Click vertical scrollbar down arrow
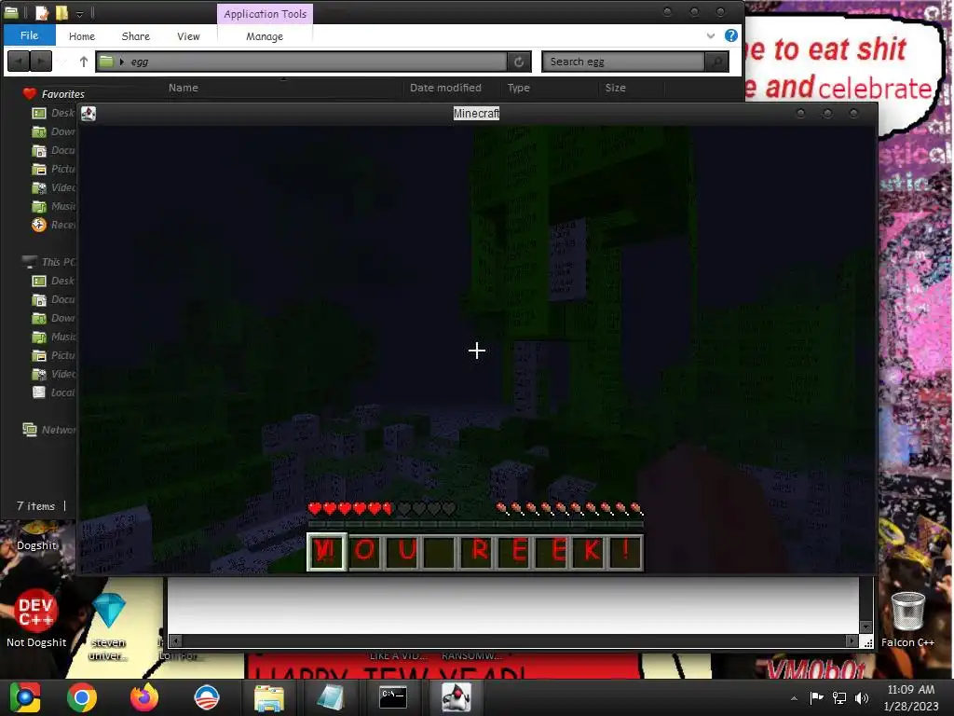Viewport: 954px width, 716px height. point(866,627)
